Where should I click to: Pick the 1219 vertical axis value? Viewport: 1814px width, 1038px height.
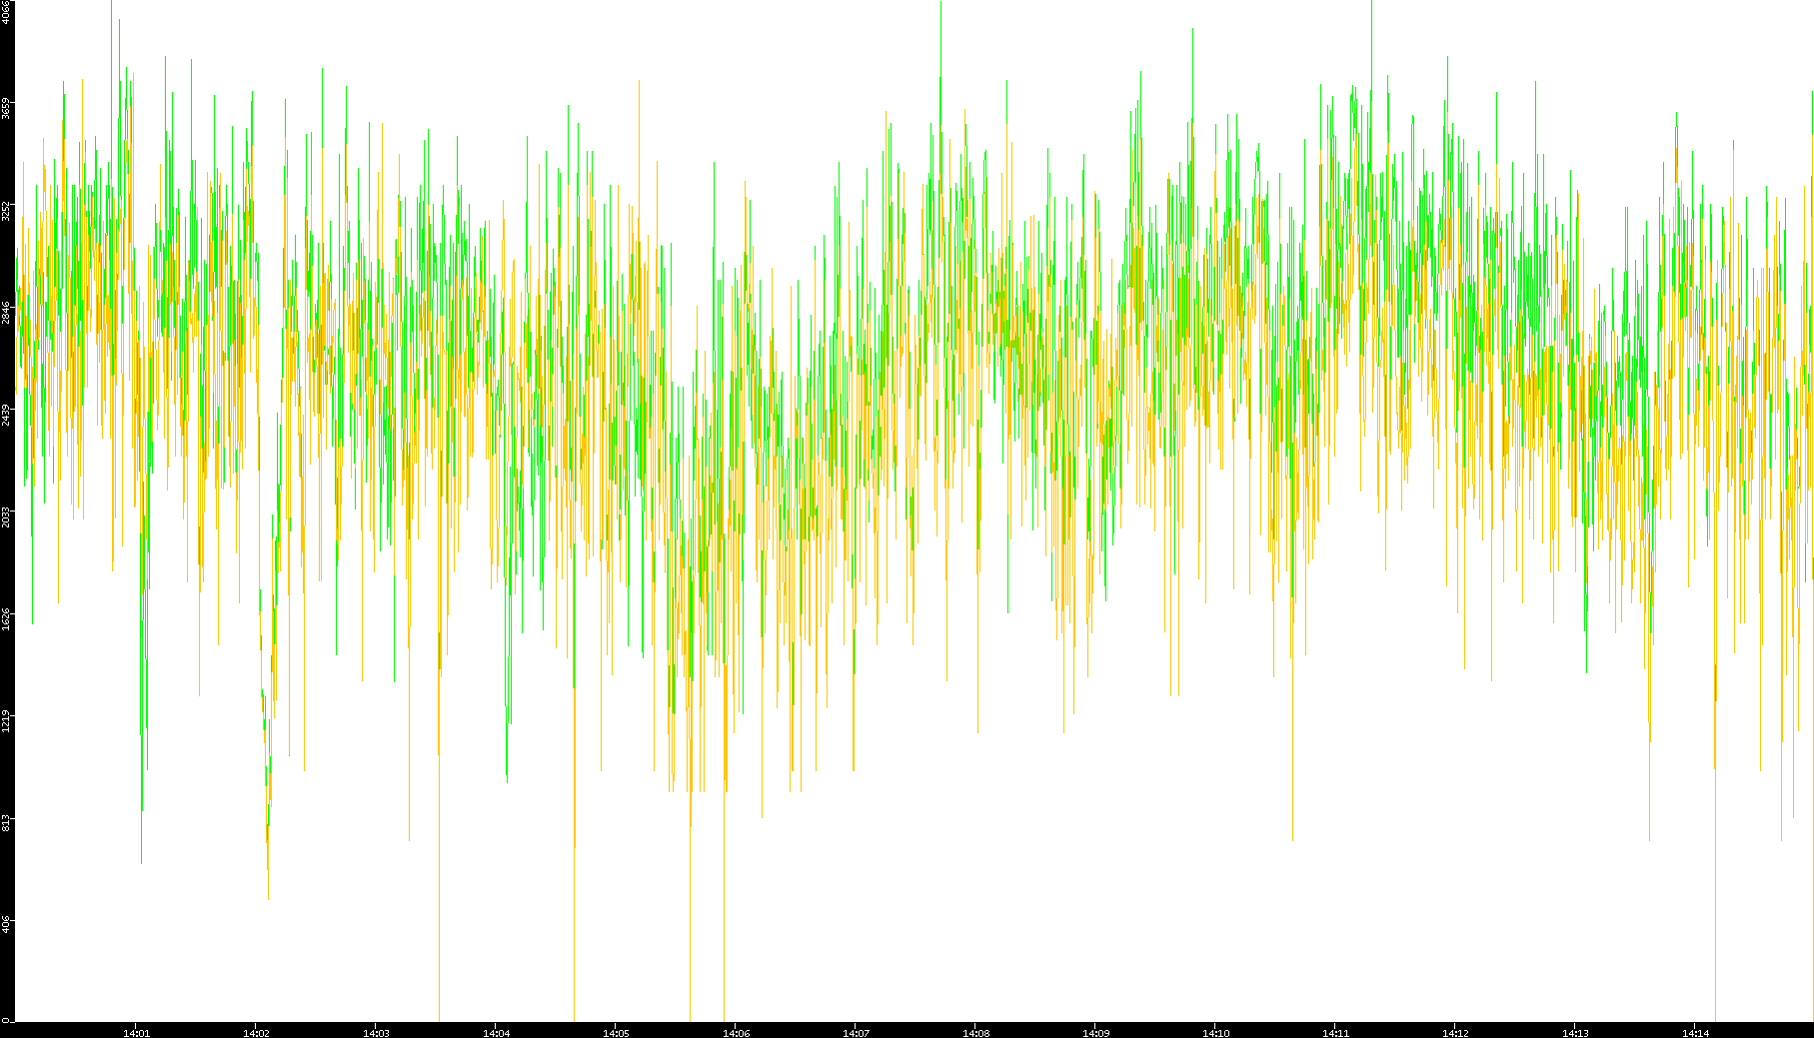click(x=7, y=719)
